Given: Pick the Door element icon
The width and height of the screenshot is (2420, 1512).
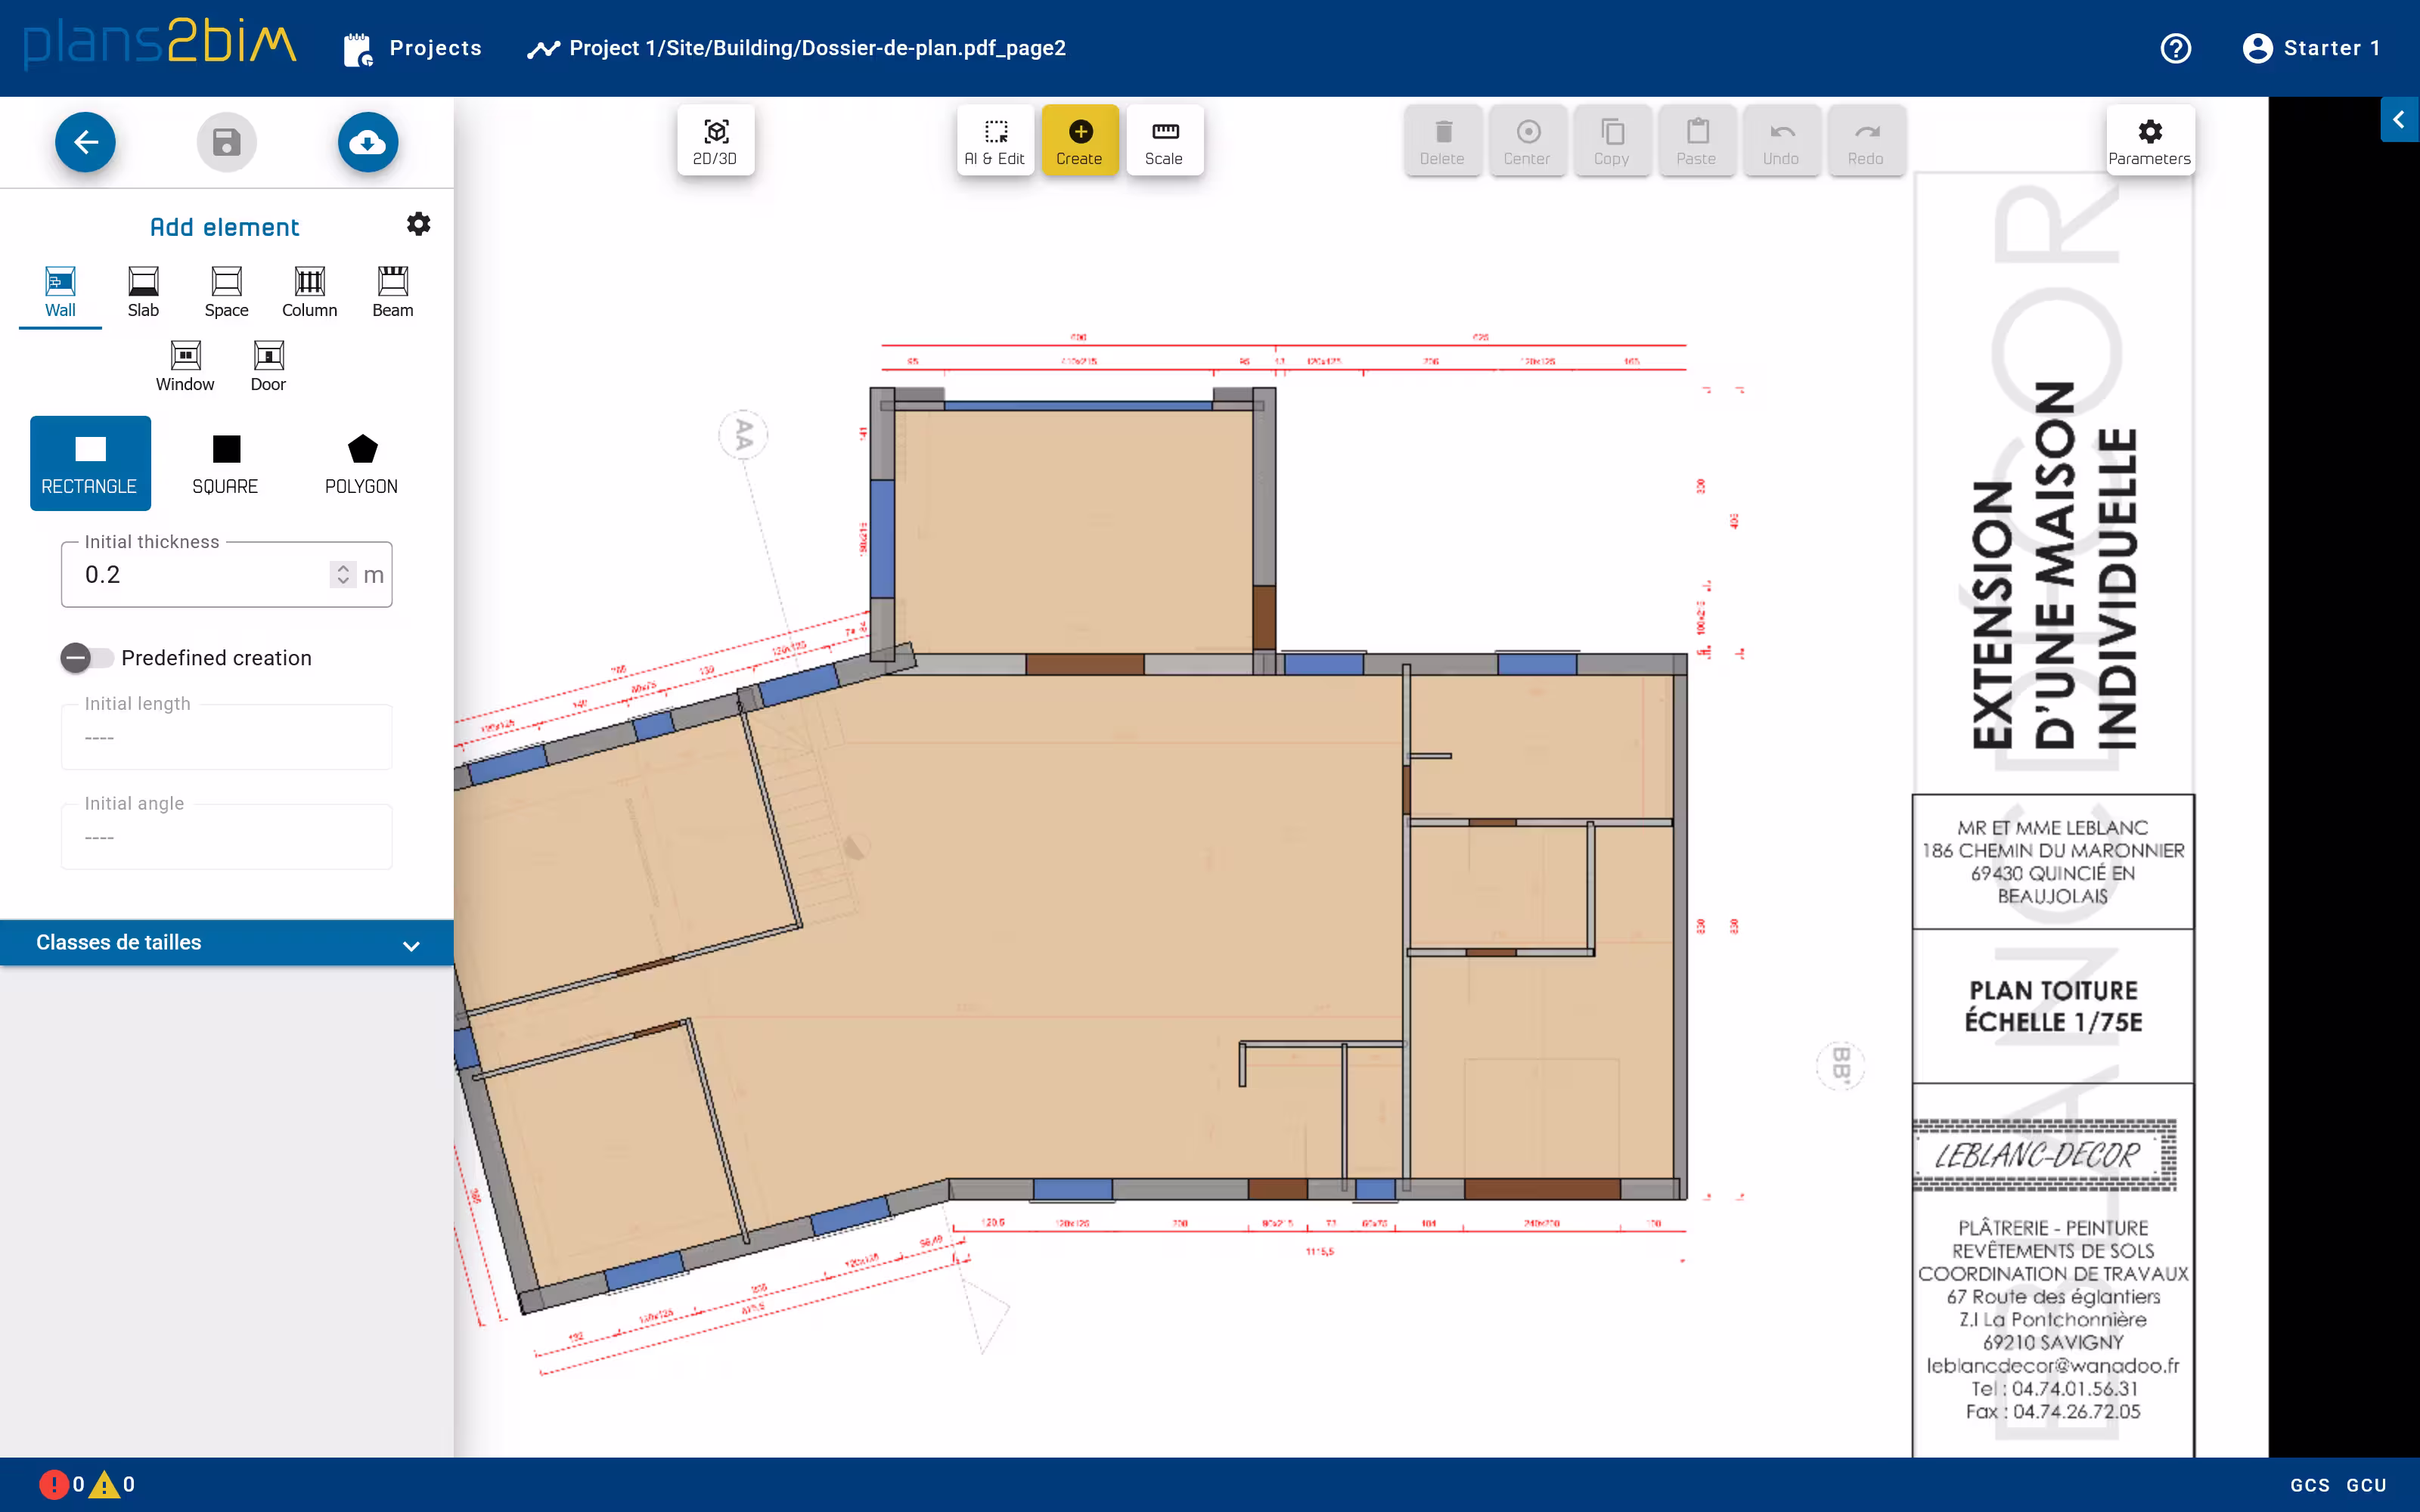Looking at the screenshot, I should [268, 365].
